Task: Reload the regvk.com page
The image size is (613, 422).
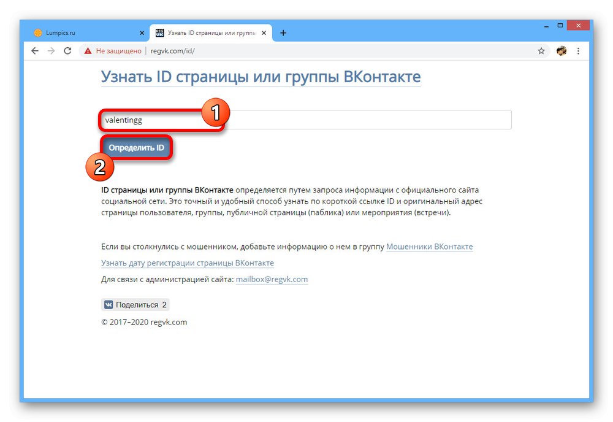Action: coord(67,51)
